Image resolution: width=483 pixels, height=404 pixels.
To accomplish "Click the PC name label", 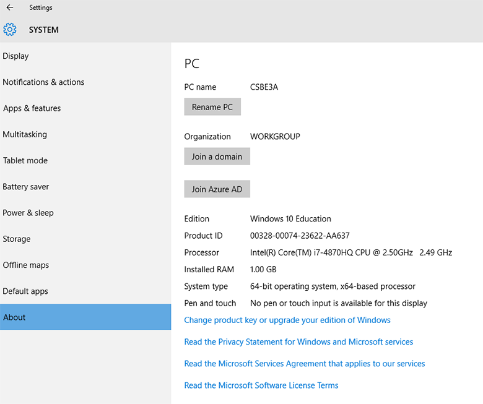I will coord(200,87).
